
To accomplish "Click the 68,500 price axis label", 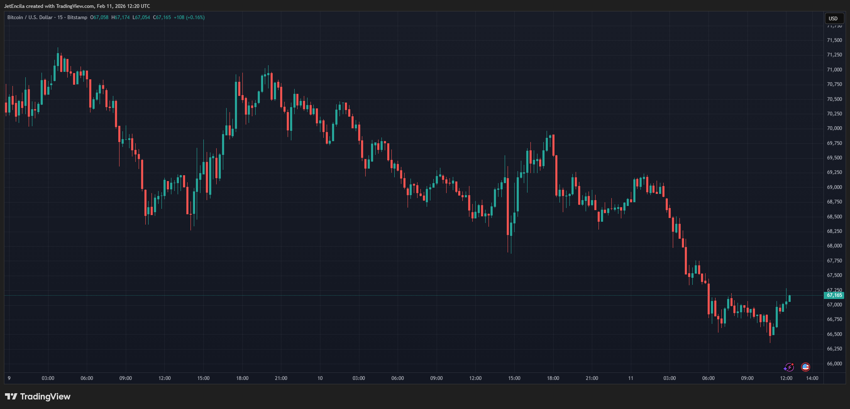I will tap(834, 217).
